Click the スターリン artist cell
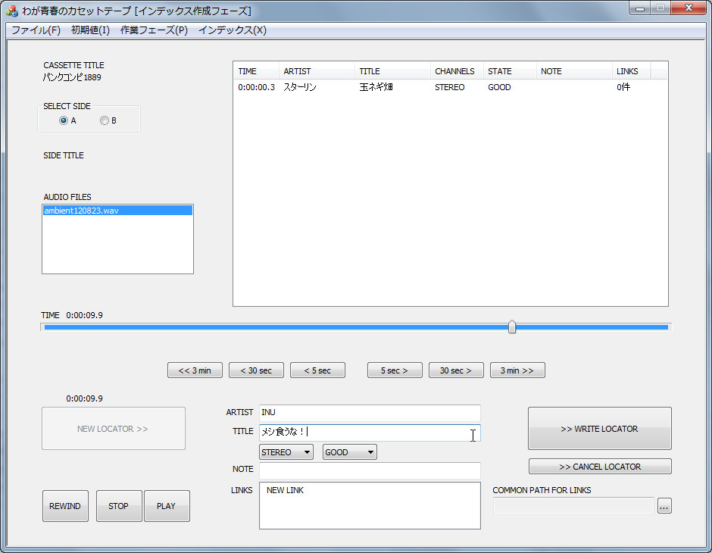 [300, 87]
